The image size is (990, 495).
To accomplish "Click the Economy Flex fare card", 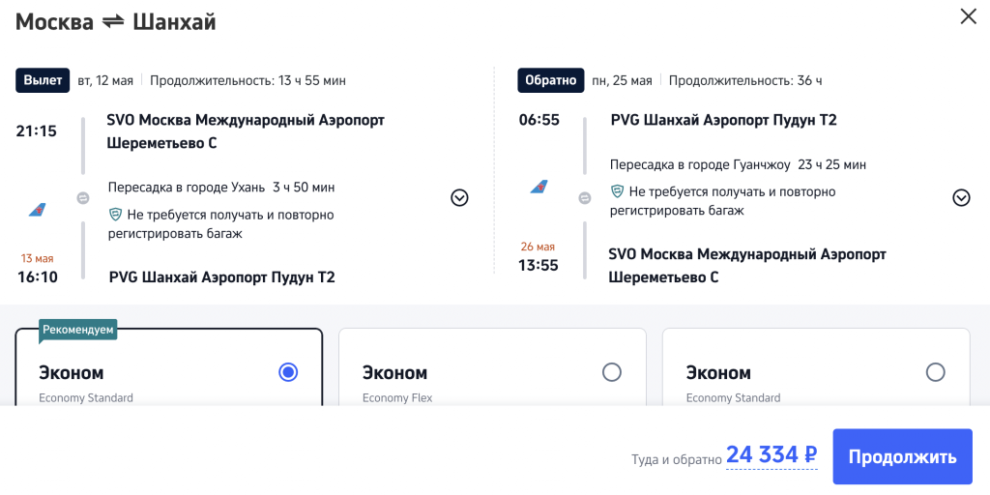I will click(492, 382).
